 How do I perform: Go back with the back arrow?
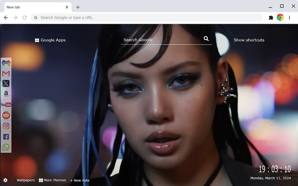pyautogui.click(x=6, y=18)
